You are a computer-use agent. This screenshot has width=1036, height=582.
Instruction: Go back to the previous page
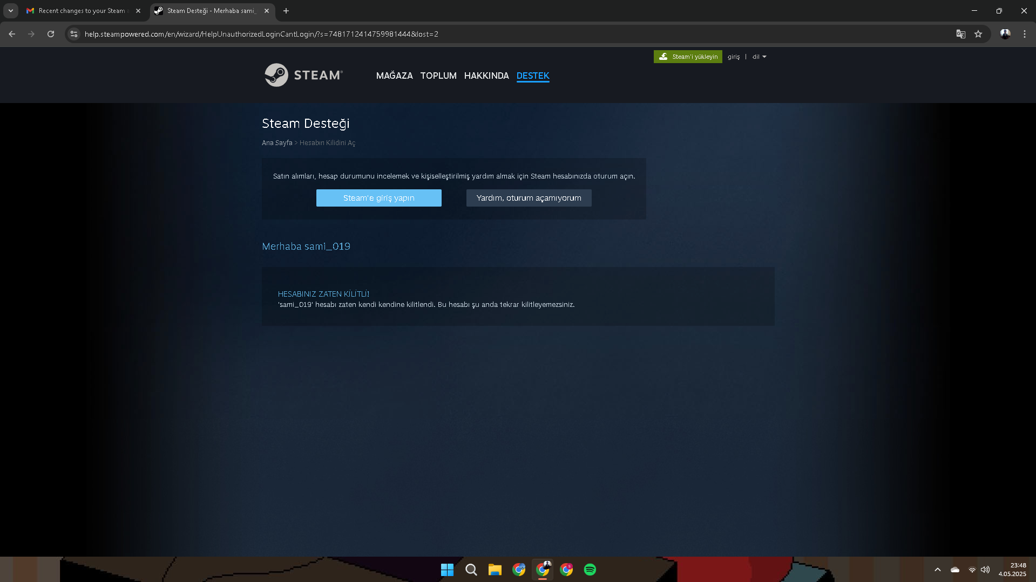coord(12,34)
